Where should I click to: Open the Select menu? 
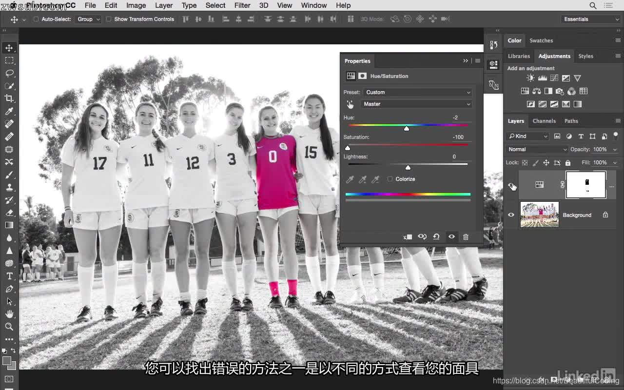pyautogui.click(x=215, y=5)
